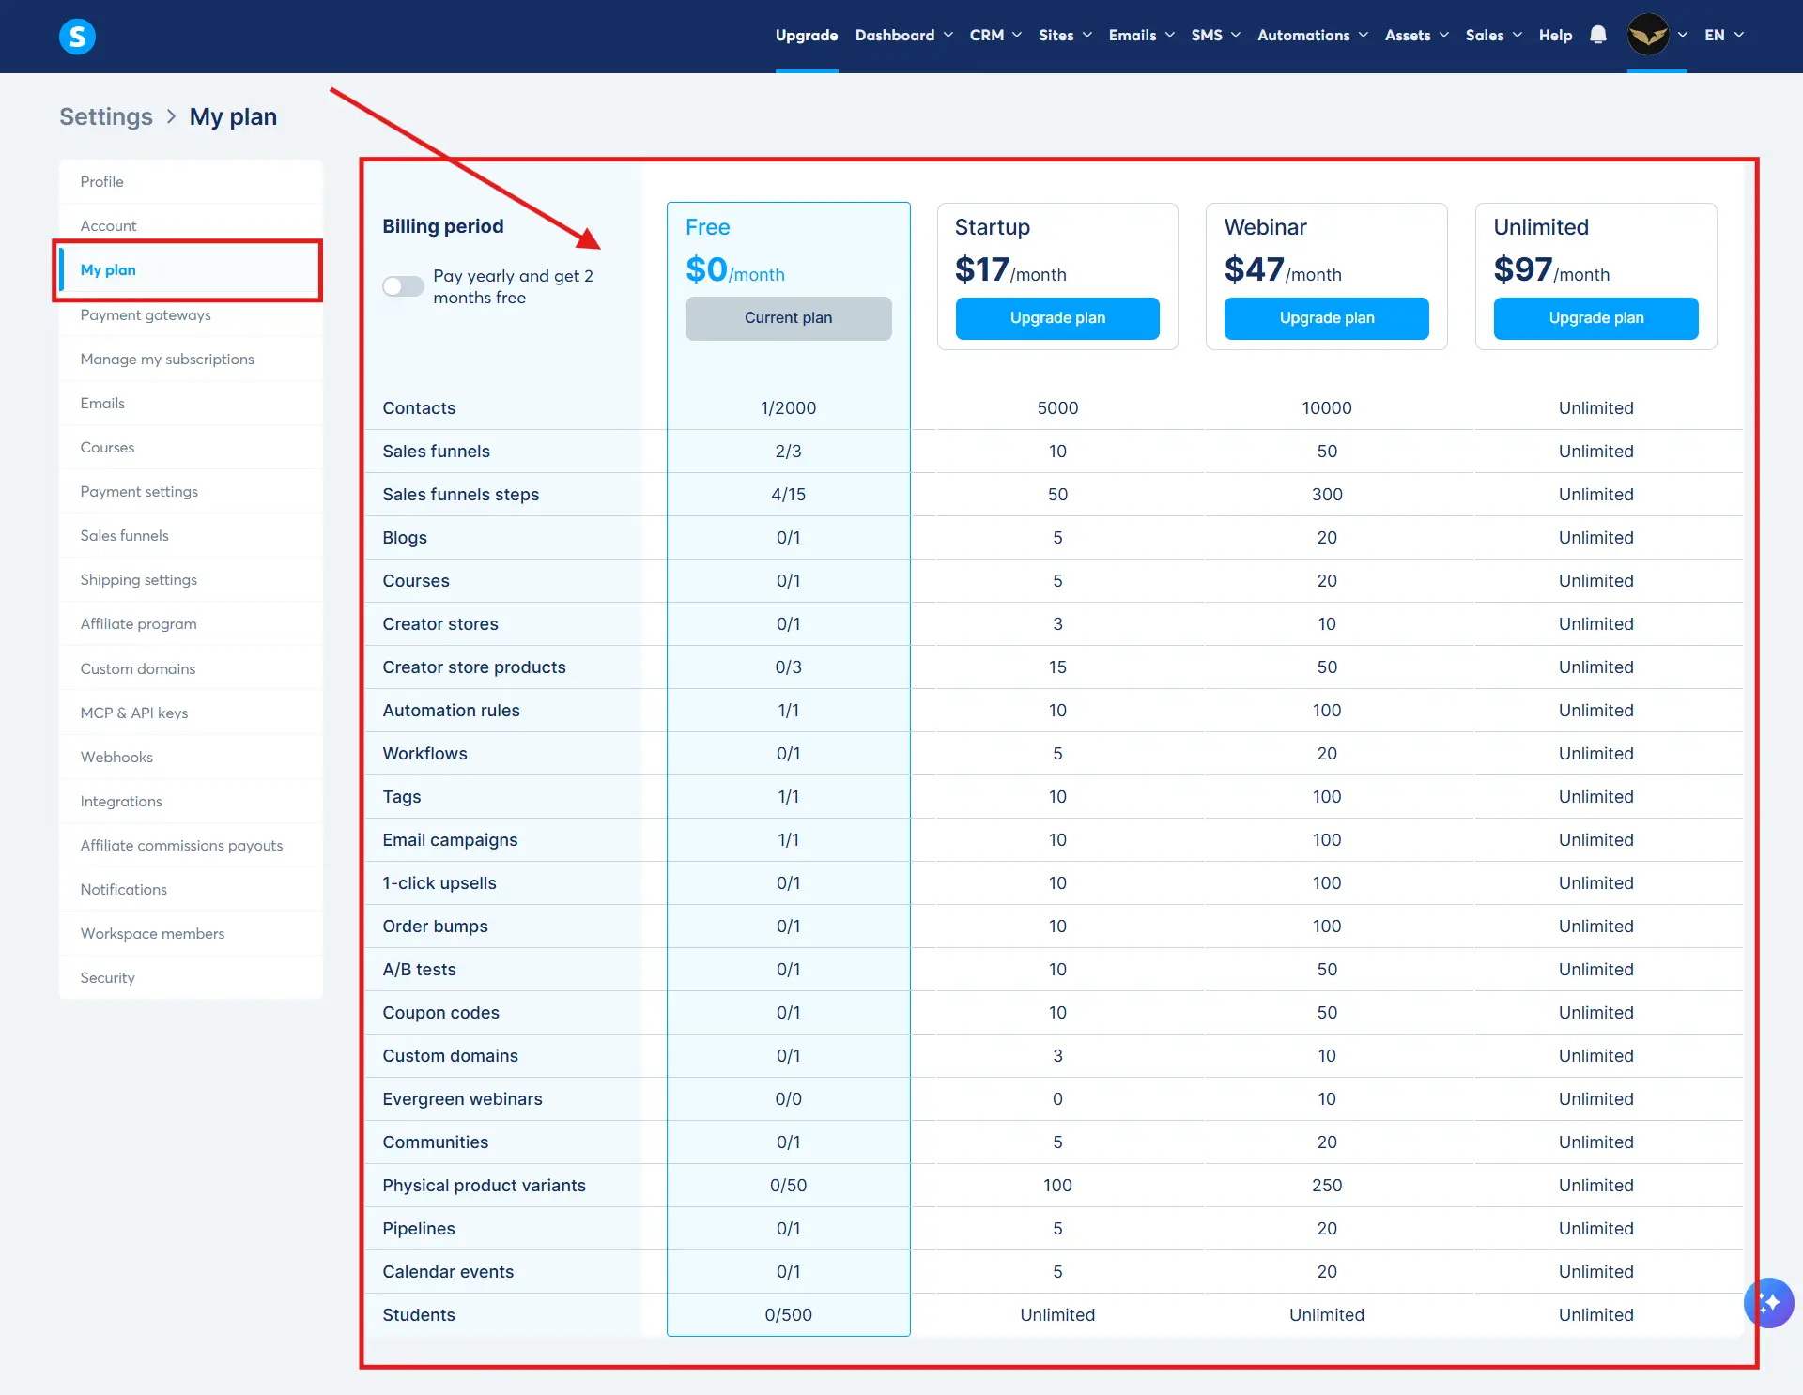Open Manage my subscriptions
This screenshot has height=1395, width=1803.
pos(191,359)
